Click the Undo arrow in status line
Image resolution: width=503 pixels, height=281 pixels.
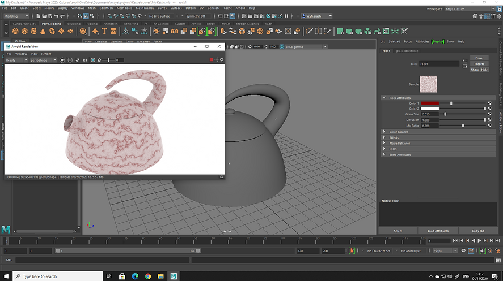point(57,16)
